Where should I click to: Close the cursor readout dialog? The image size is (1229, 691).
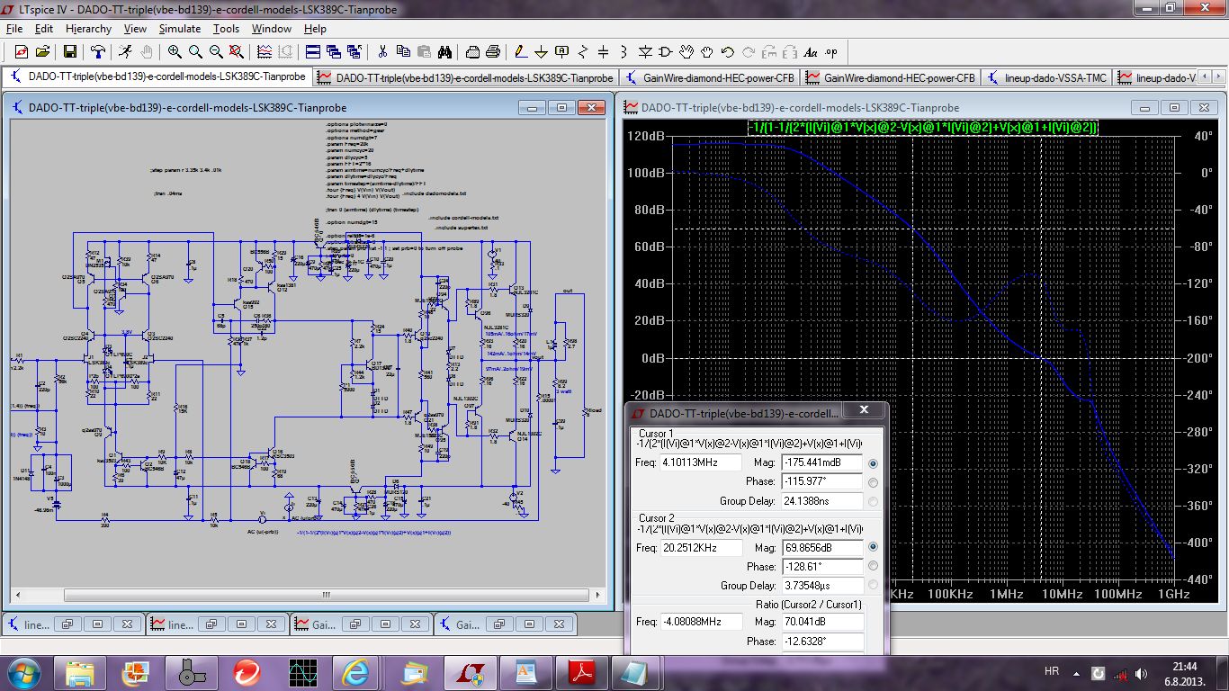(x=865, y=410)
